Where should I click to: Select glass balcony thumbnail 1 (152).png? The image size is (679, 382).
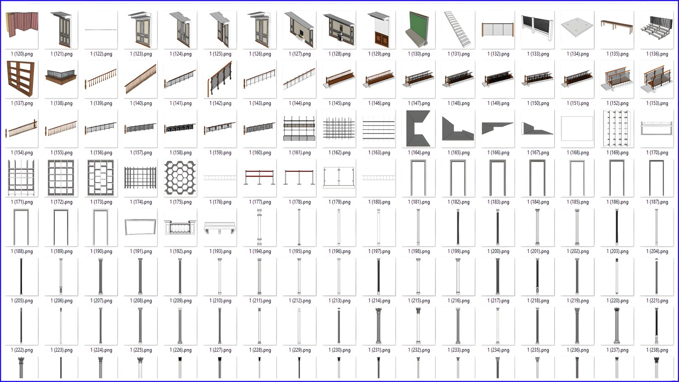(617, 79)
